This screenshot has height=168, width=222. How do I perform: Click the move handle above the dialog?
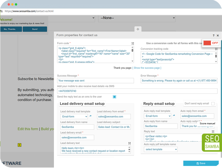click(x=138, y=29)
